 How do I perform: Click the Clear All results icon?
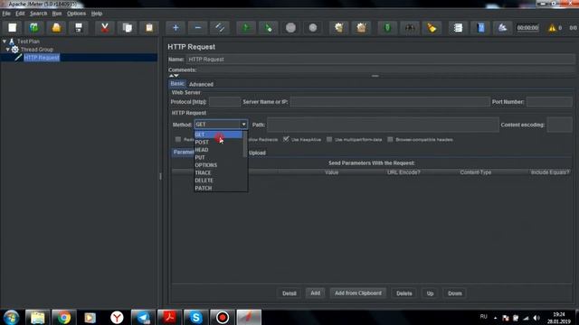point(362,28)
